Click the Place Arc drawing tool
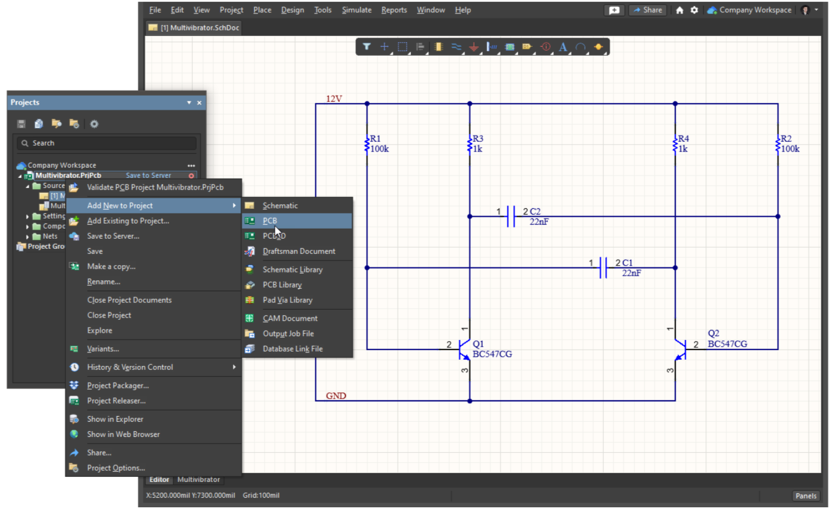The width and height of the screenshot is (836, 509). 580,47
